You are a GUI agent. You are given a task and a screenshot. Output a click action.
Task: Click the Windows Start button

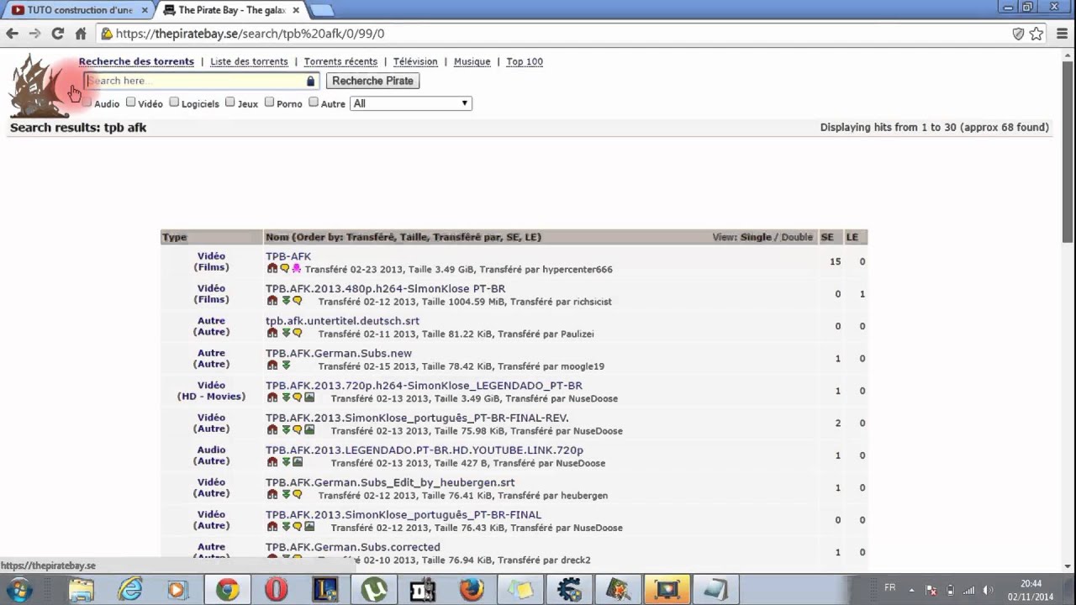point(19,590)
